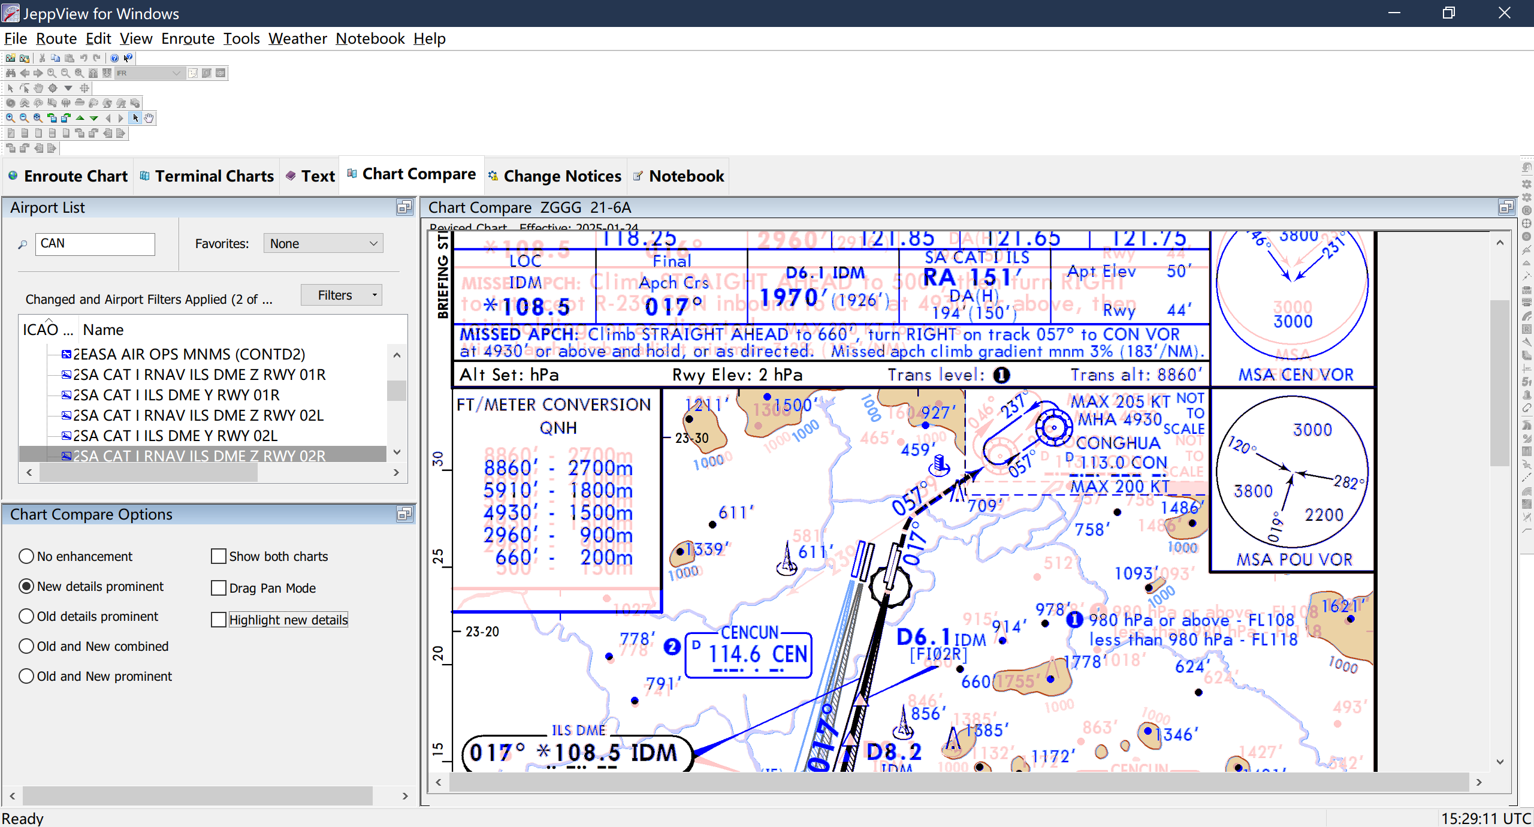Click the Name column header
Screen dimensions: 1534x827
[x=103, y=330]
